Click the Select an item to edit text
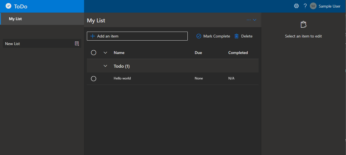 click(x=303, y=36)
